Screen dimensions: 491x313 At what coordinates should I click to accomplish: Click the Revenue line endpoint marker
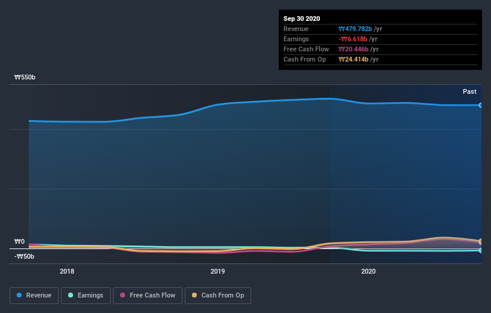480,105
